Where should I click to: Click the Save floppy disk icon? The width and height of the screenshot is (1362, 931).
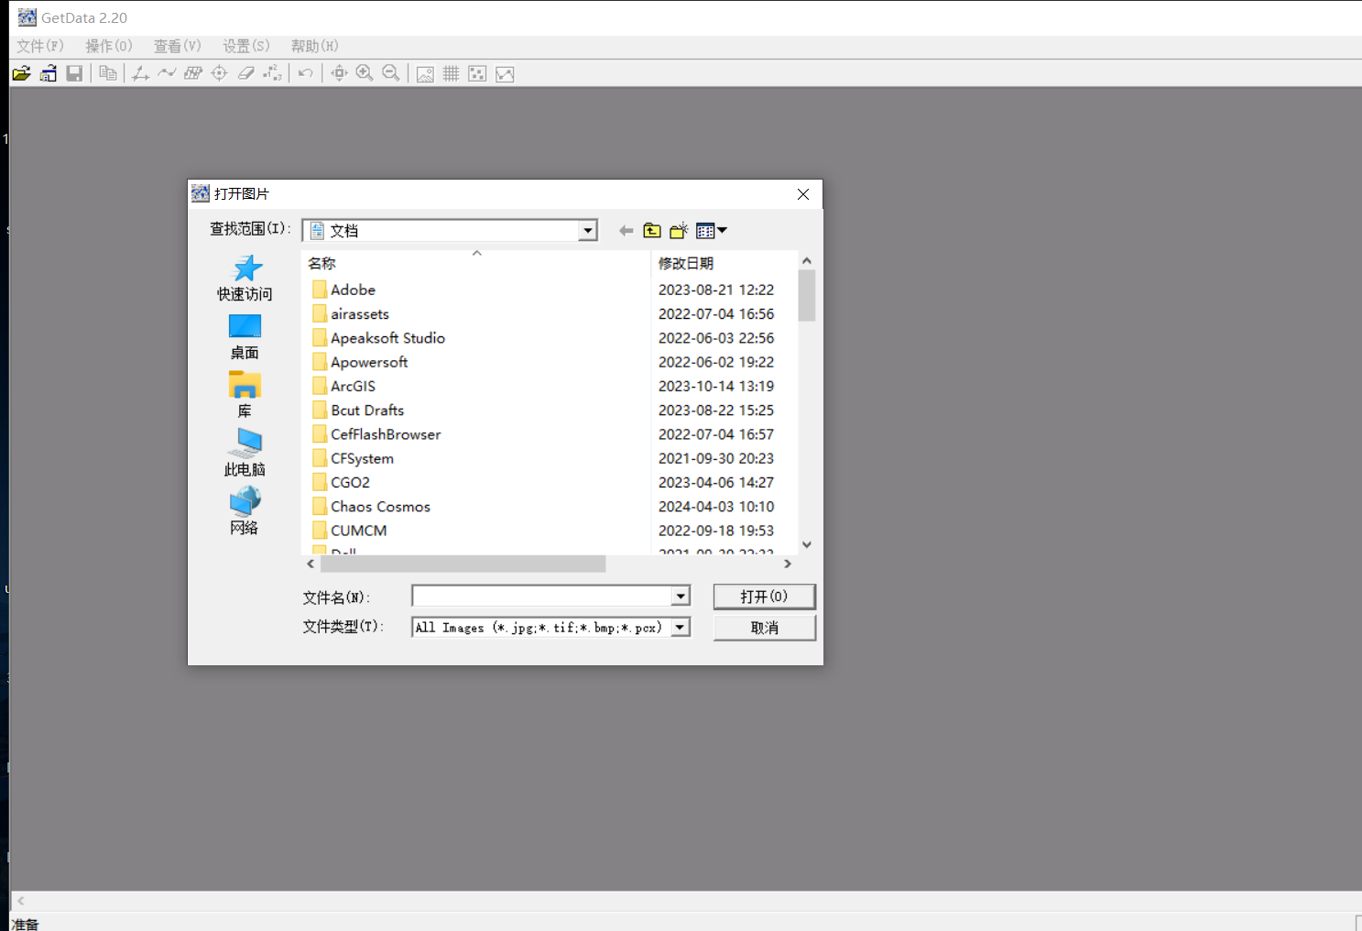74,73
